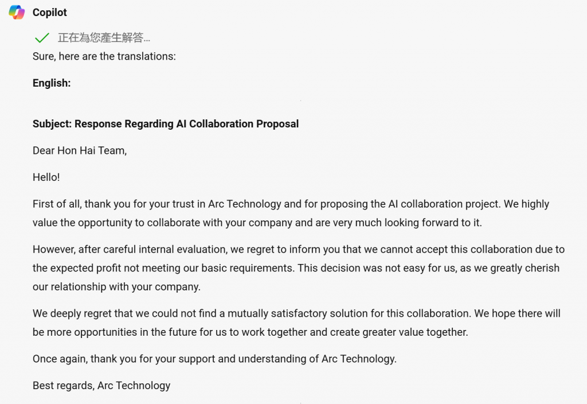Click the Subject line about AI Collaboration Proposal
This screenshot has width=587, height=404.
pyautogui.click(x=166, y=124)
